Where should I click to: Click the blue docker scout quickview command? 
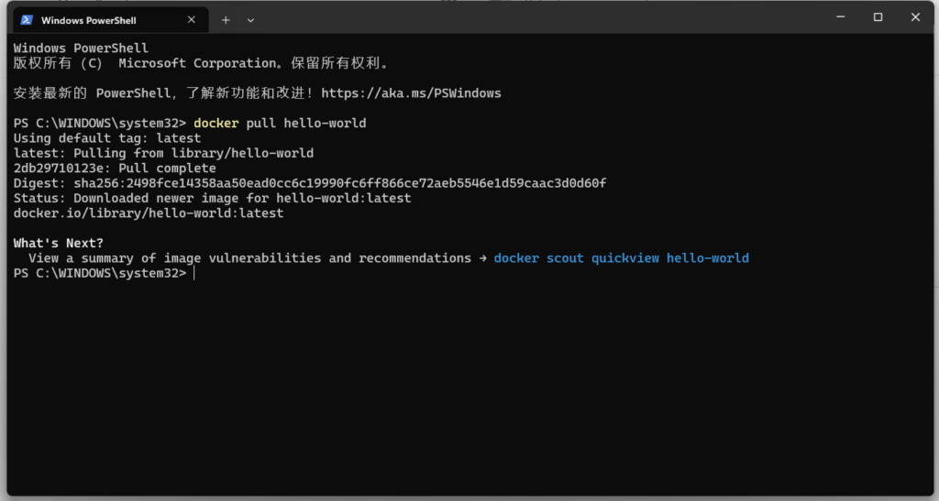click(x=621, y=258)
